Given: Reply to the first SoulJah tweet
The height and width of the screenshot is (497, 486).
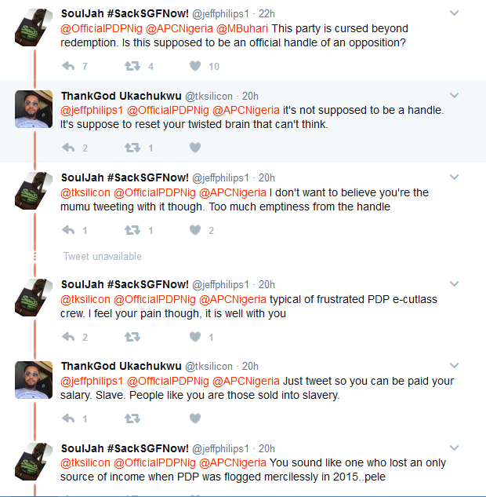Looking at the screenshot, I should 68,66.
